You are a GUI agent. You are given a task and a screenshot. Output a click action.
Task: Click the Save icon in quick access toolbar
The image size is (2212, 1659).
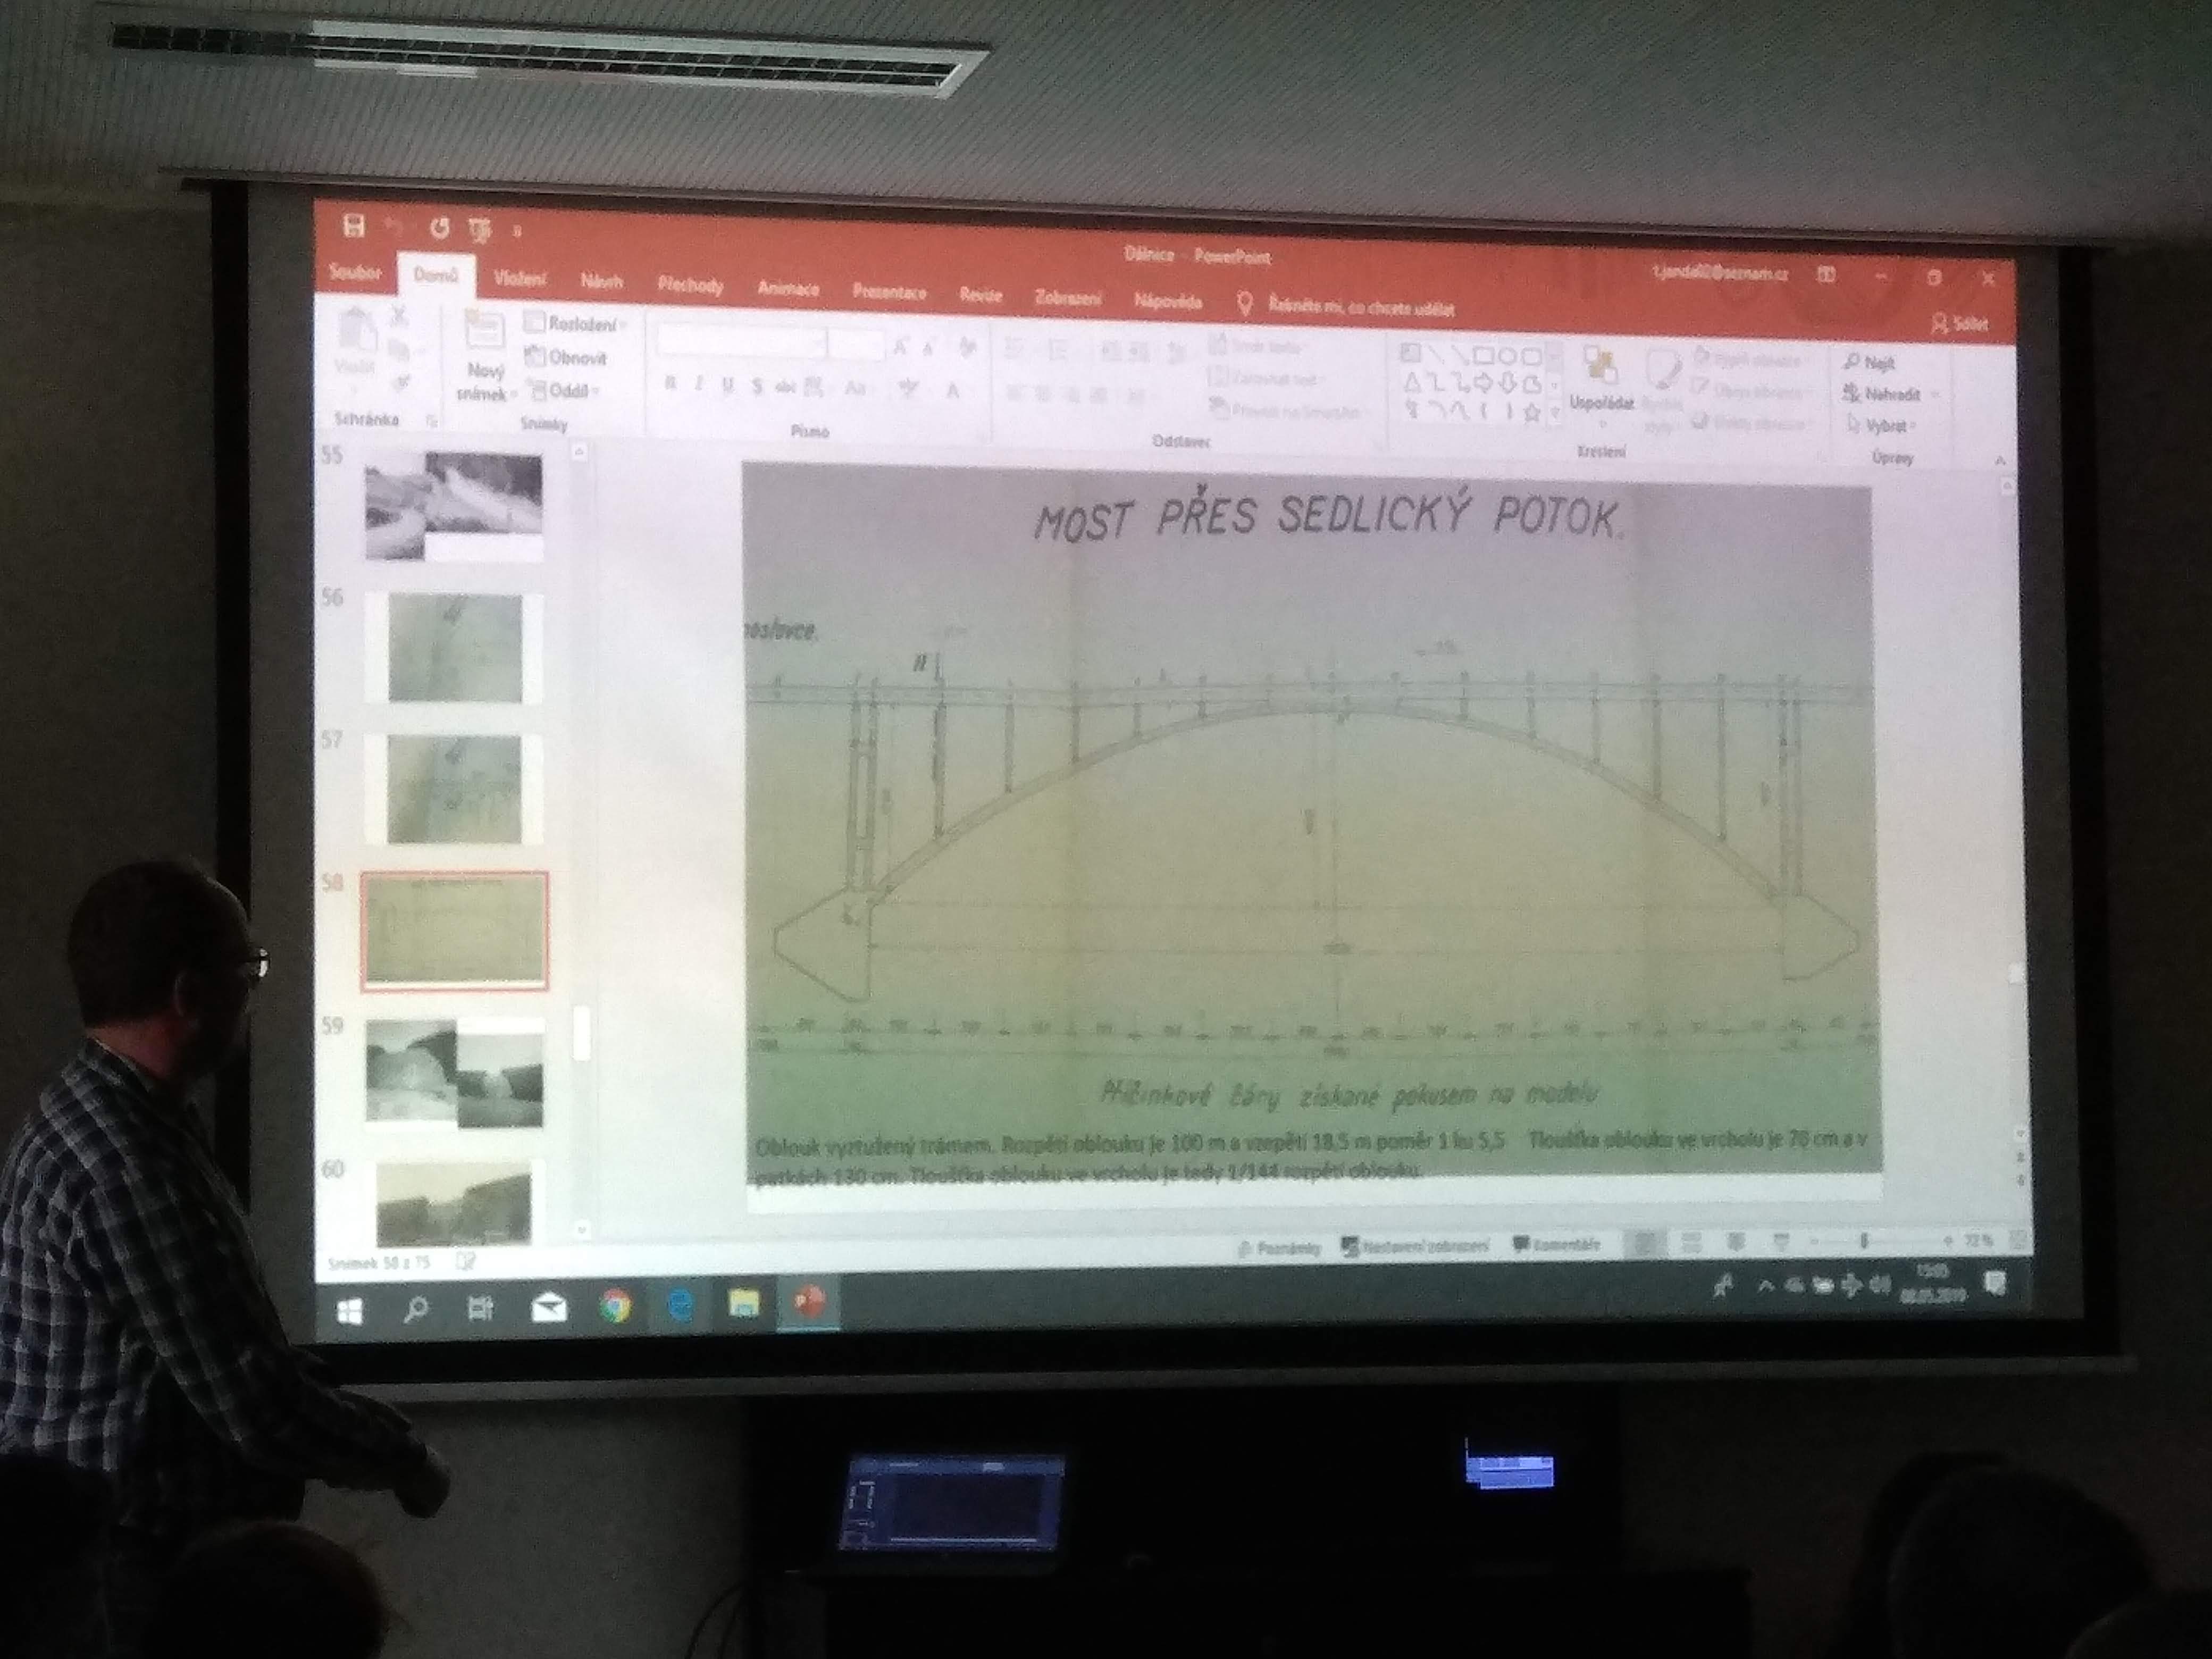[354, 226]
